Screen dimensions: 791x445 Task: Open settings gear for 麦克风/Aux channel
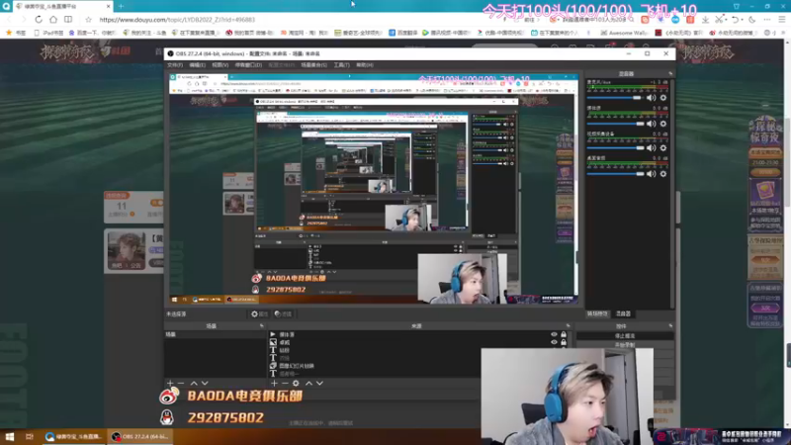point(663,98)
